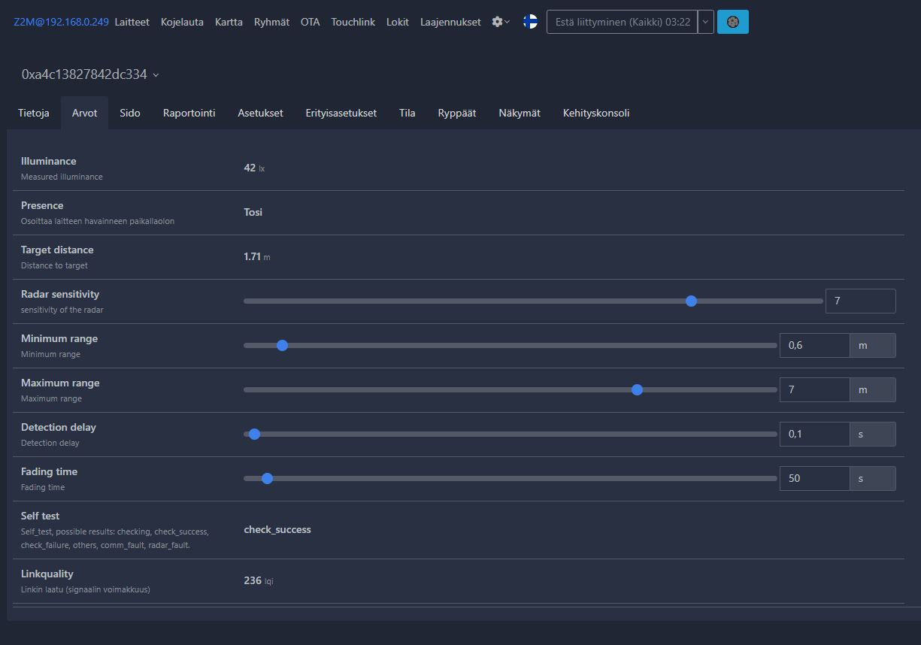The image size is (921, 645).
Task: Click the Minimum range value field
Action: [814, 345]
